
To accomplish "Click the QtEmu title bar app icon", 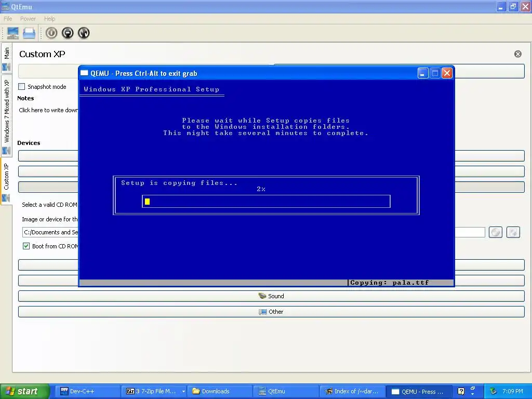I will 5,6.
